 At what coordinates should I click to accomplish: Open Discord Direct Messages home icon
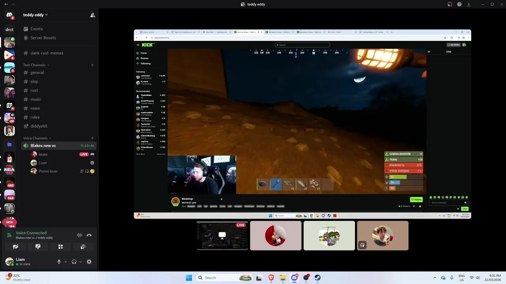[x=9, y=15]
